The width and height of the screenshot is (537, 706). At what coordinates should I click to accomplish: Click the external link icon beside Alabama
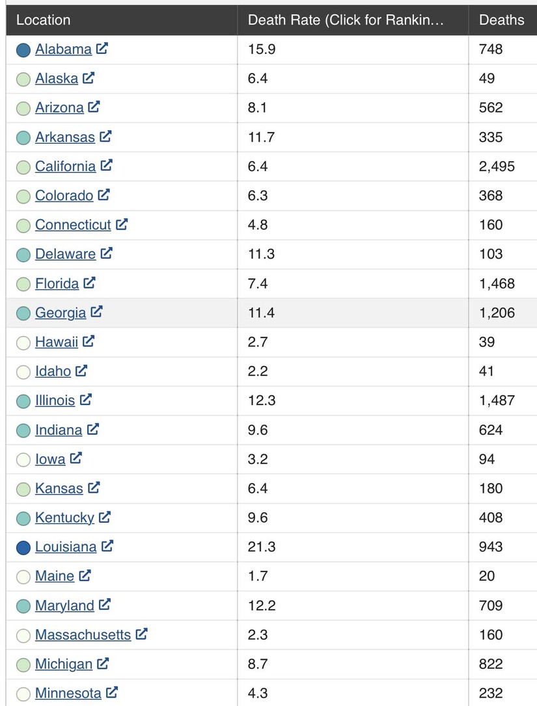(102, 48)
